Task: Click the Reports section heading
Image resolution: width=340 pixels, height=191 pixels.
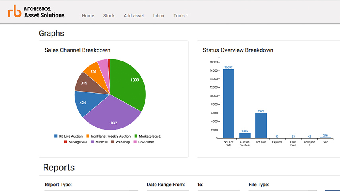Action: (x=59, y=168)
